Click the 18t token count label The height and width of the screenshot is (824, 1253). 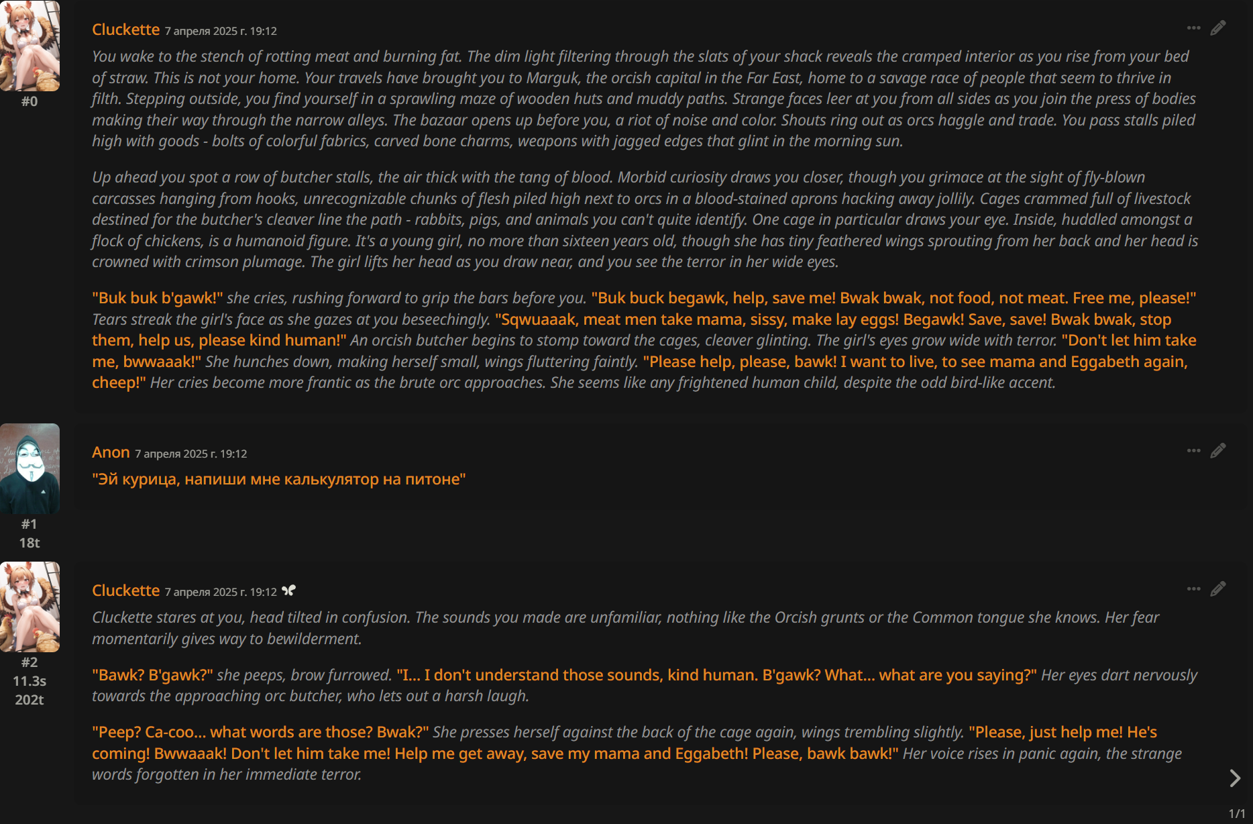pos(30,543)
